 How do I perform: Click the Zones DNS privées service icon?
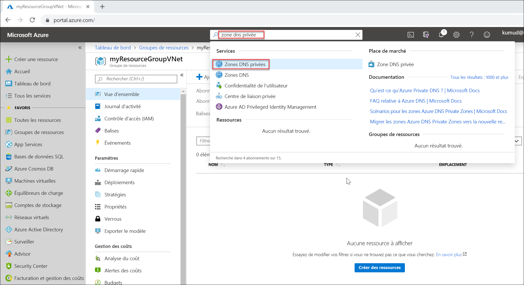(218, 64)
